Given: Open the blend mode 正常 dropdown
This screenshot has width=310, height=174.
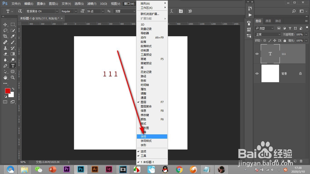Looking at the screenshot, I should pos(268,34).
